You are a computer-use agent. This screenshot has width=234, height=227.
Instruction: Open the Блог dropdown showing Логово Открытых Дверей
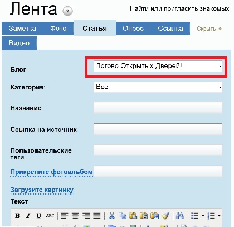(x=158, y=66)
